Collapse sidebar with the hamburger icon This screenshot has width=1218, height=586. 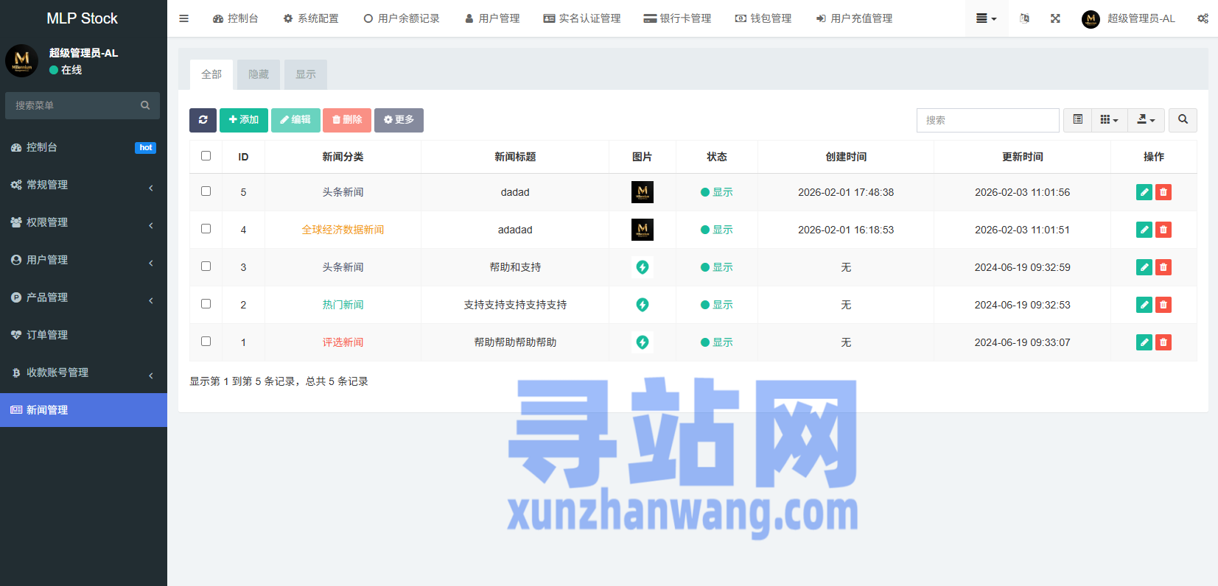coord(184,18)
